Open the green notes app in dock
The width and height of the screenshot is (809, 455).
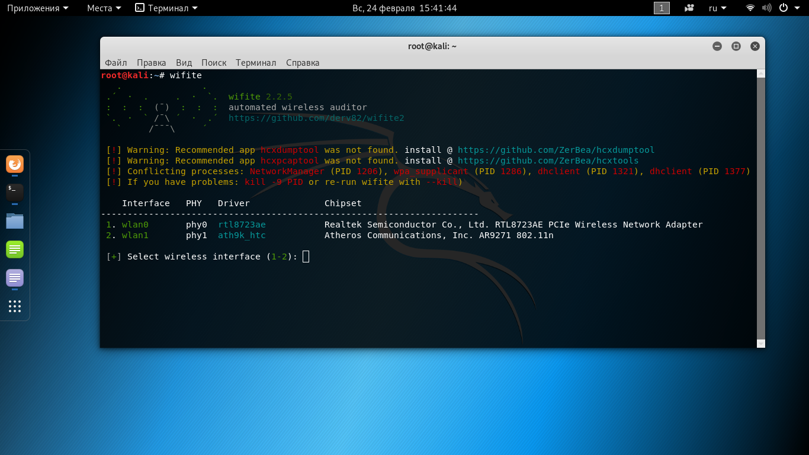15,249
